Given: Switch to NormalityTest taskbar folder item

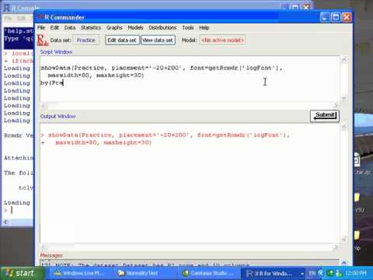Looking at the screenshot, I should click(x=142, y=273).
